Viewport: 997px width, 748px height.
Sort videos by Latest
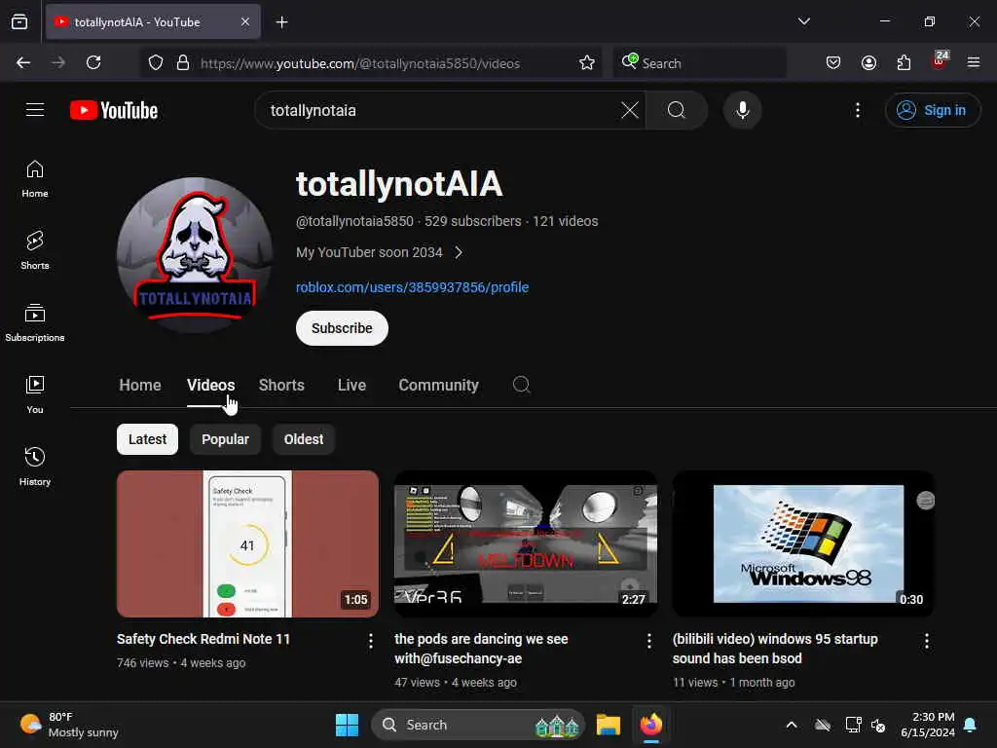coord(148,439)
